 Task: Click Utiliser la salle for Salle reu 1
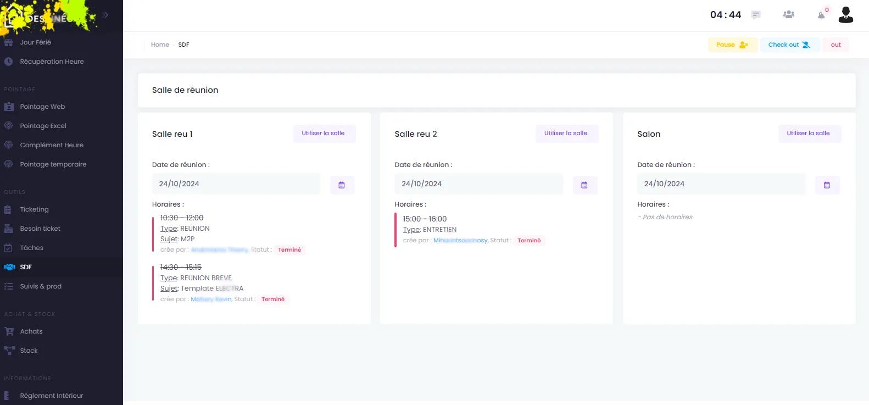click(x=324, y=134)
